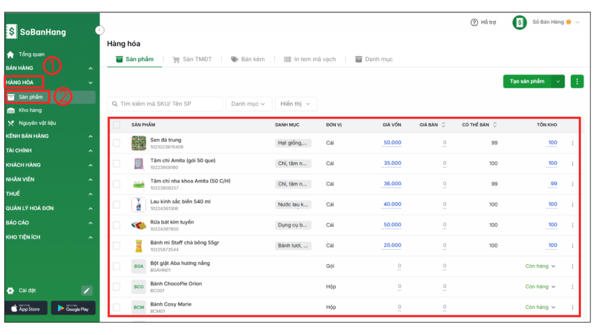
Task: Open the Kho hàng warehouse icon
Action: [11, 110]
